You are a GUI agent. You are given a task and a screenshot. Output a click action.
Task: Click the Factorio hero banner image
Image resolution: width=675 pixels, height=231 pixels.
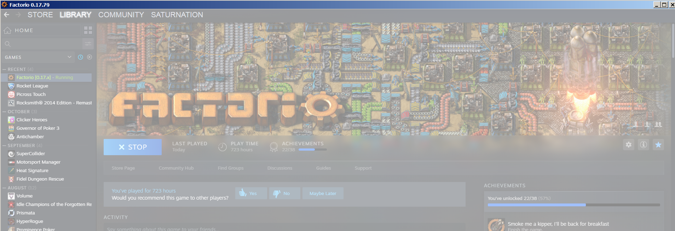384,79
